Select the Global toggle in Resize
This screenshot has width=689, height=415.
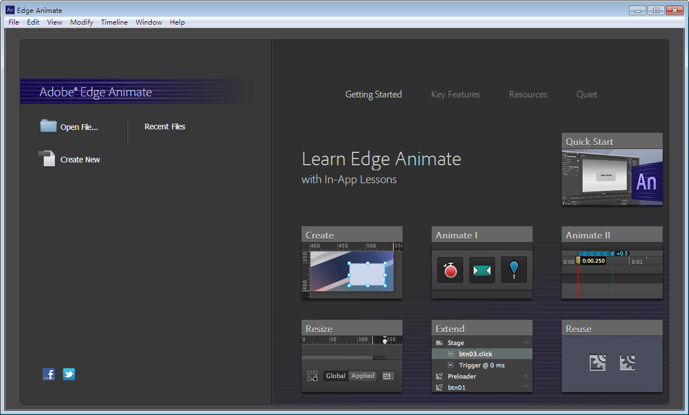(x=336, y=376)
